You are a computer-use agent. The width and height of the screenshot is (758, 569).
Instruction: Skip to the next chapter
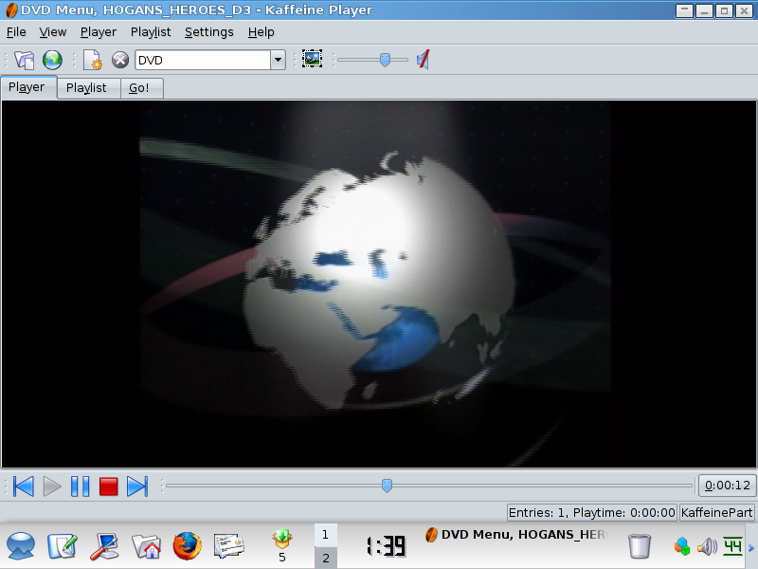(137, 486)
